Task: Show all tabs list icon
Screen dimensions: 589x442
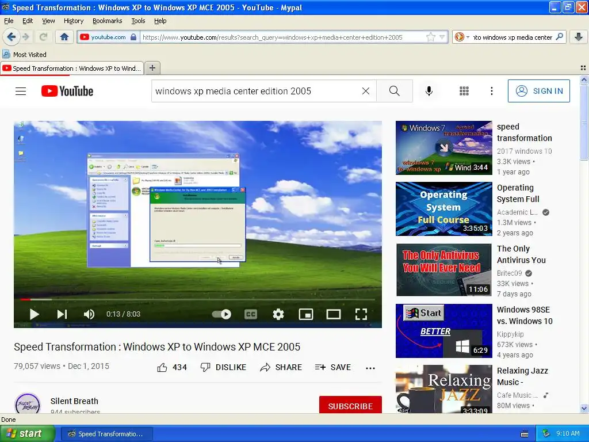Action: (583, 68)
